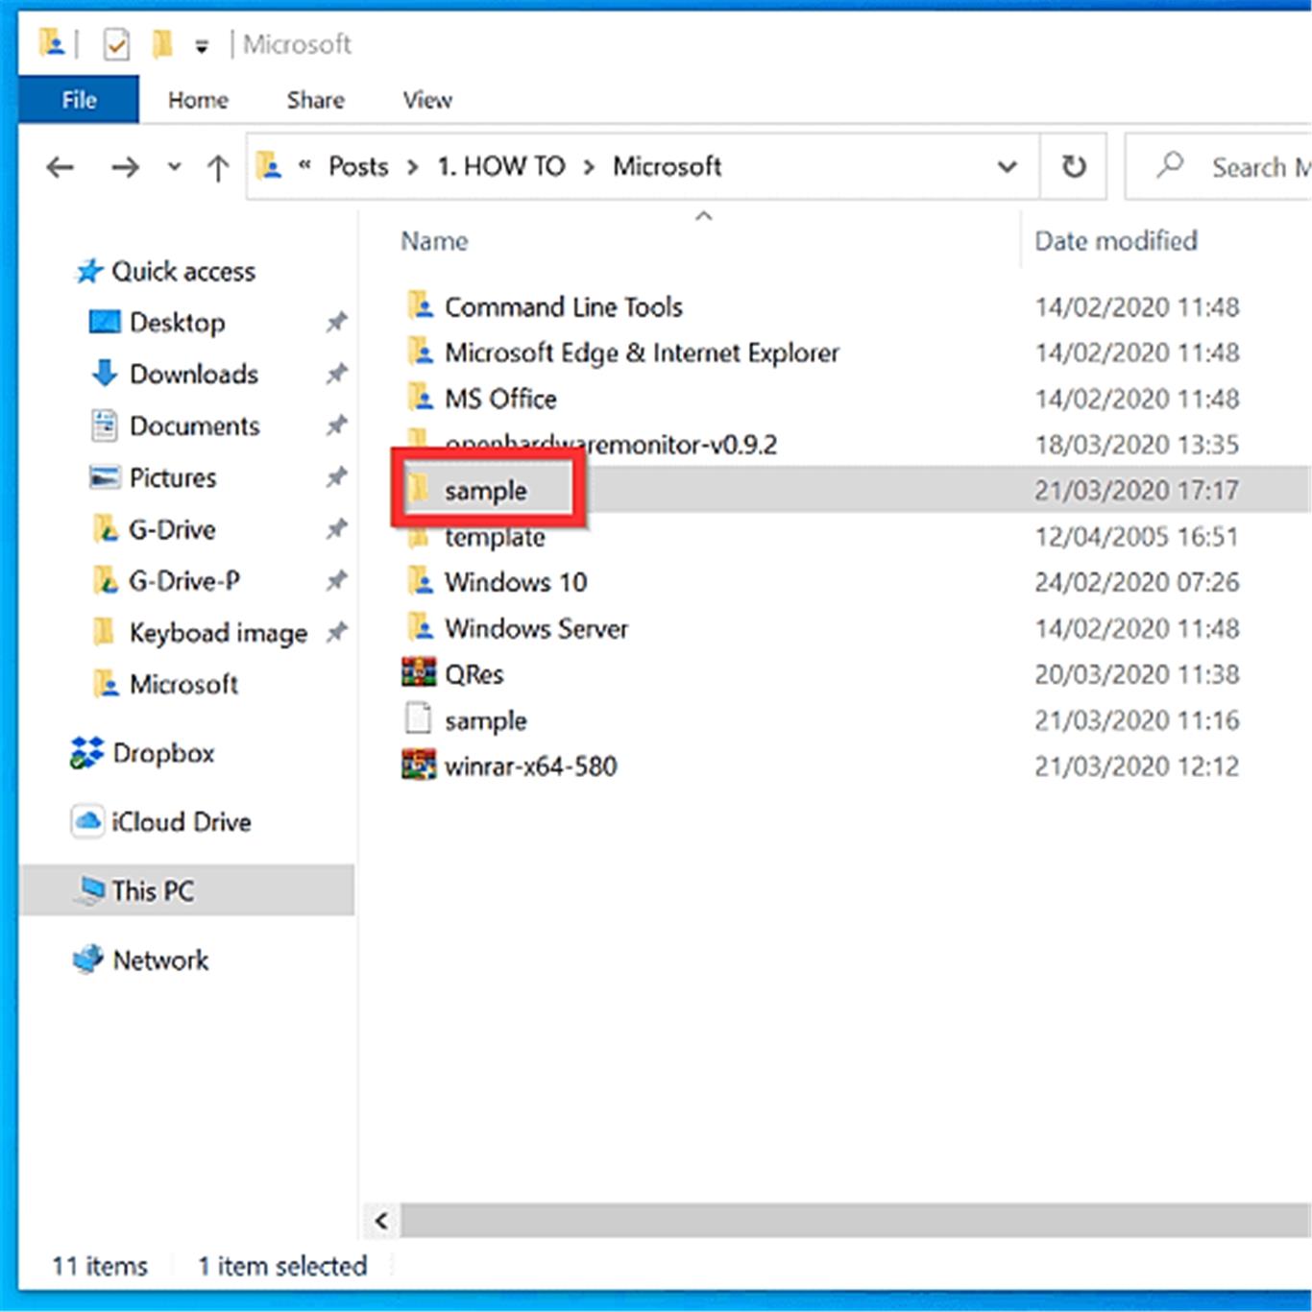Click the horizontal scrollbar left arrow
1312x1312 pixels.
coord(381,1221)
